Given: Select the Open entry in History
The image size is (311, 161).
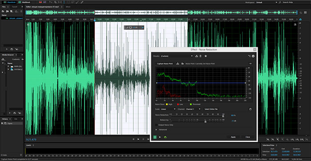Looking at the screenshot, I should (x=12, y=123).
